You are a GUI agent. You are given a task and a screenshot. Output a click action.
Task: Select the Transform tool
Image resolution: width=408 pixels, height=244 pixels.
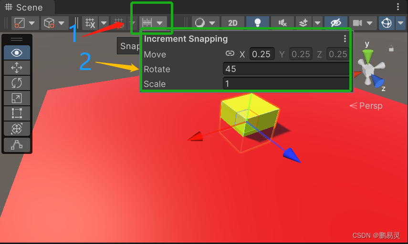point(17,129)
